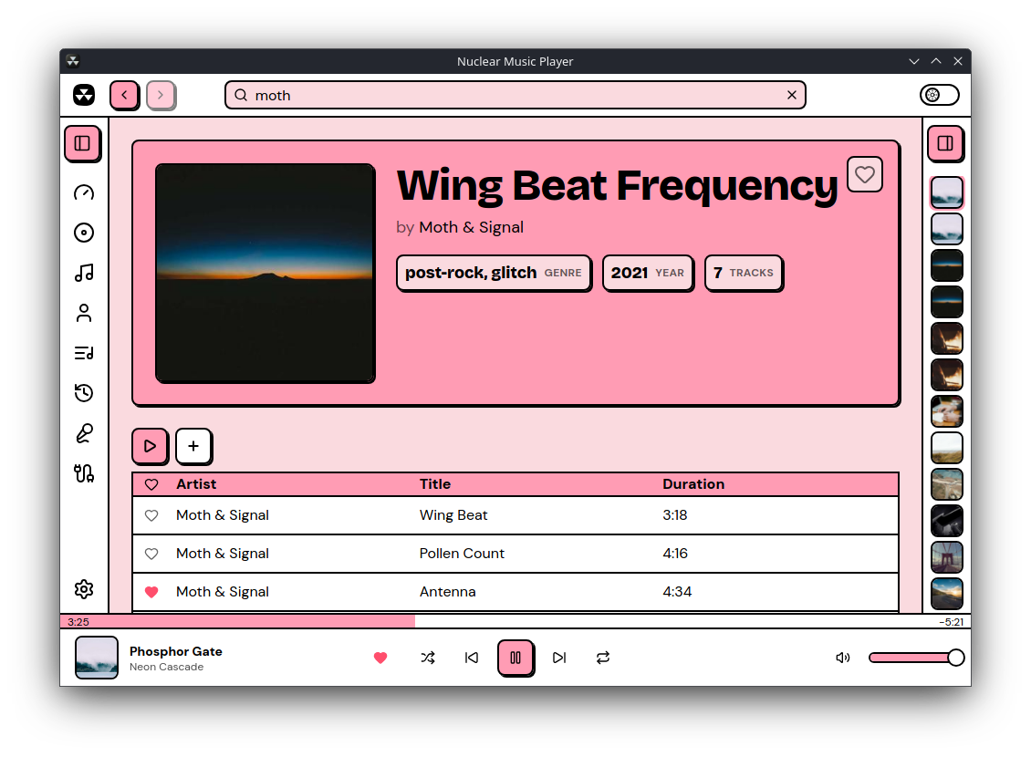Image resolution: width=1031 pixels, height=757 pixels.
Task: Click the post-rock, glitch genre tag
Action: point(493,273)
